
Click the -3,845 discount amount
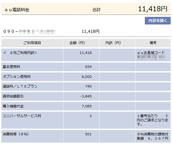click(x=86, y=96)
